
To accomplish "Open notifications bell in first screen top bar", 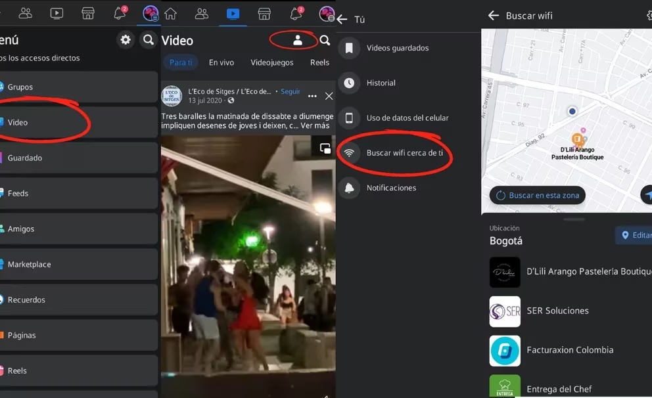I will click(120, 13).
